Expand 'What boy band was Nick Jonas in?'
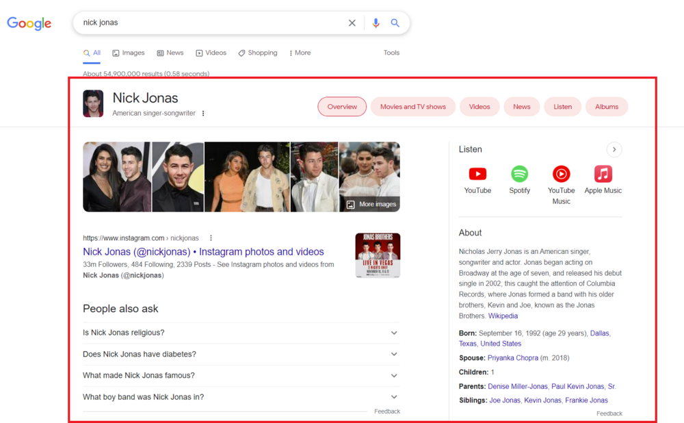 pos(241,397)
